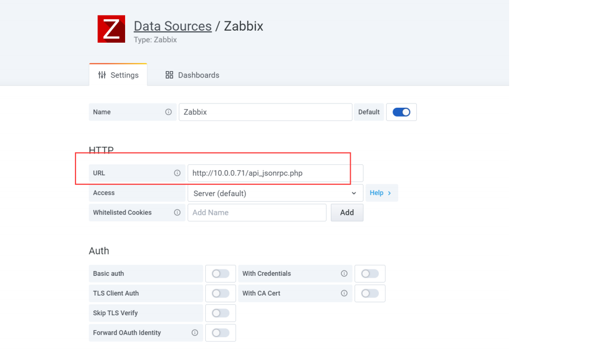Focus the Whitelisted Cookies Add Name field
Viewport: 592px width, 359px height.
tap(256, 212)
